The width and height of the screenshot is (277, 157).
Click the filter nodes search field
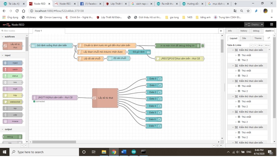(15, 31)
